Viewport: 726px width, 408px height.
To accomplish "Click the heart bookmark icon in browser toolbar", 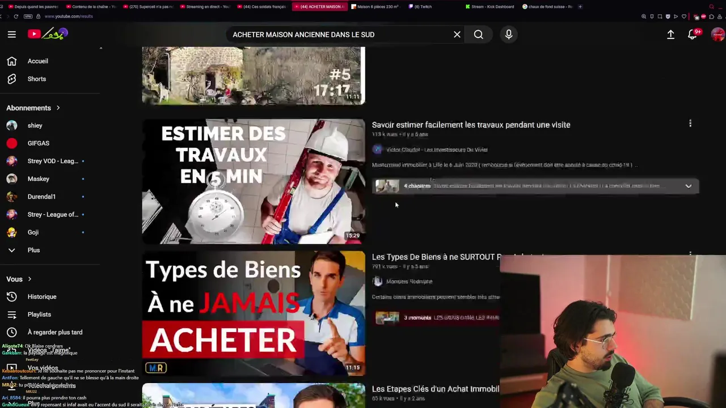I will tap(683, 16).
